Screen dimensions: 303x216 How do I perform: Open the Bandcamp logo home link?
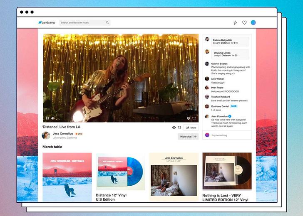coord(47,22)
